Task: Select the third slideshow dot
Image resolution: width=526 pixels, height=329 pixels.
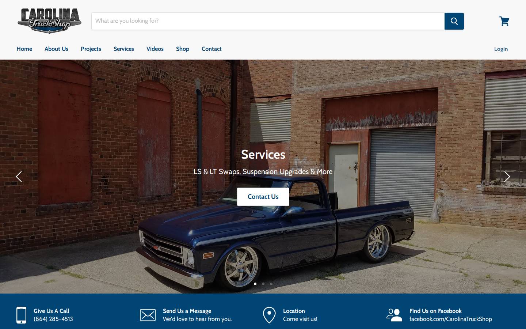Action: coord(271,284)
